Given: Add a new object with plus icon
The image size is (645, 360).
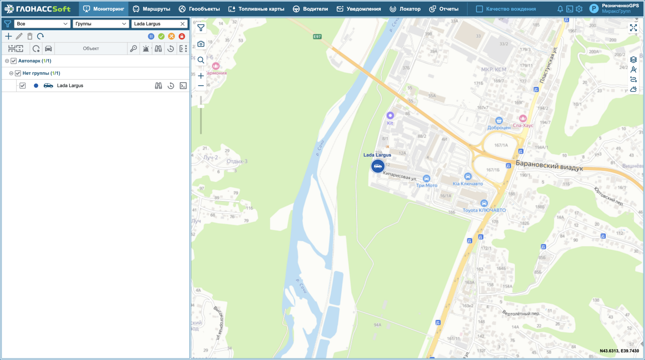Looking at the screenshot, I should pos(8,36).
